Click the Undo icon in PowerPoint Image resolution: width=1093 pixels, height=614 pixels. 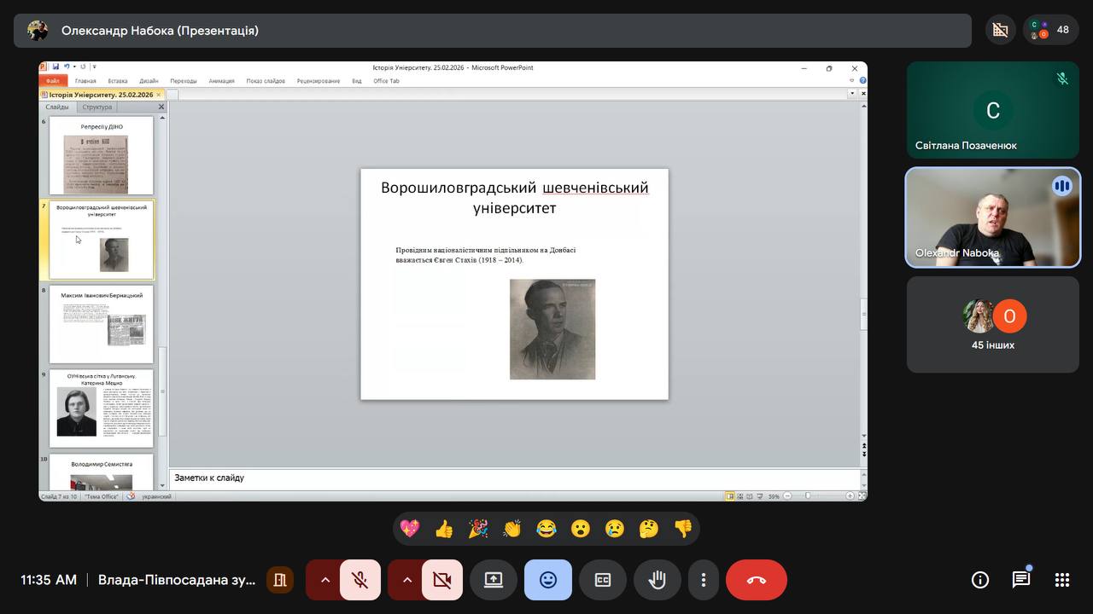(67, 67)
